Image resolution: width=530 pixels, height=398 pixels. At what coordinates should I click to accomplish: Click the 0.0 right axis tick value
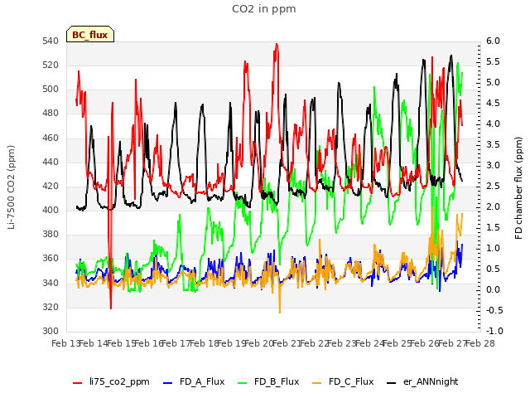coord(493,289)
